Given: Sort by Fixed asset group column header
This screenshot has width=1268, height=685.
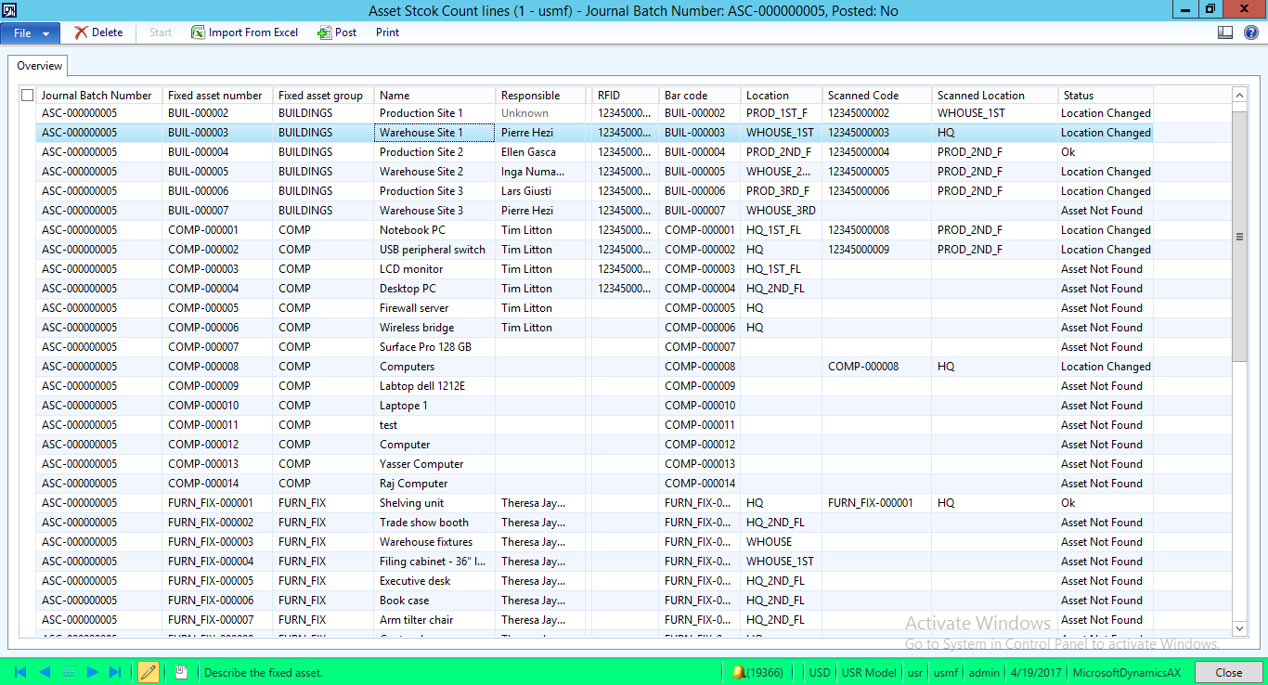Looking at the screenshot, I should point(321,95).
